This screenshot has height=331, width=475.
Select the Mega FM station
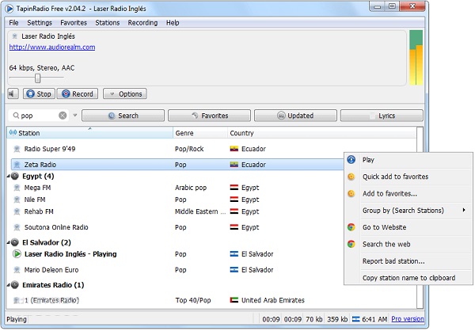(x=37, y=188)
